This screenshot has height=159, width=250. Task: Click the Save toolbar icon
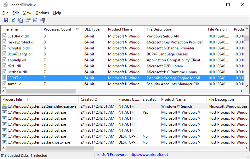(x=6, y=20)
